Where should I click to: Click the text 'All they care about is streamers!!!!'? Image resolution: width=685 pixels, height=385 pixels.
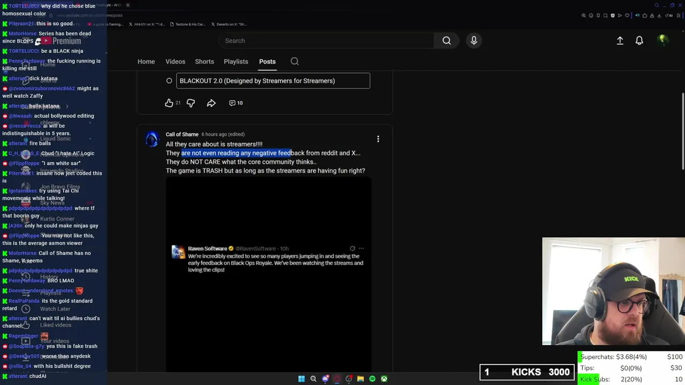coord(214,144)
